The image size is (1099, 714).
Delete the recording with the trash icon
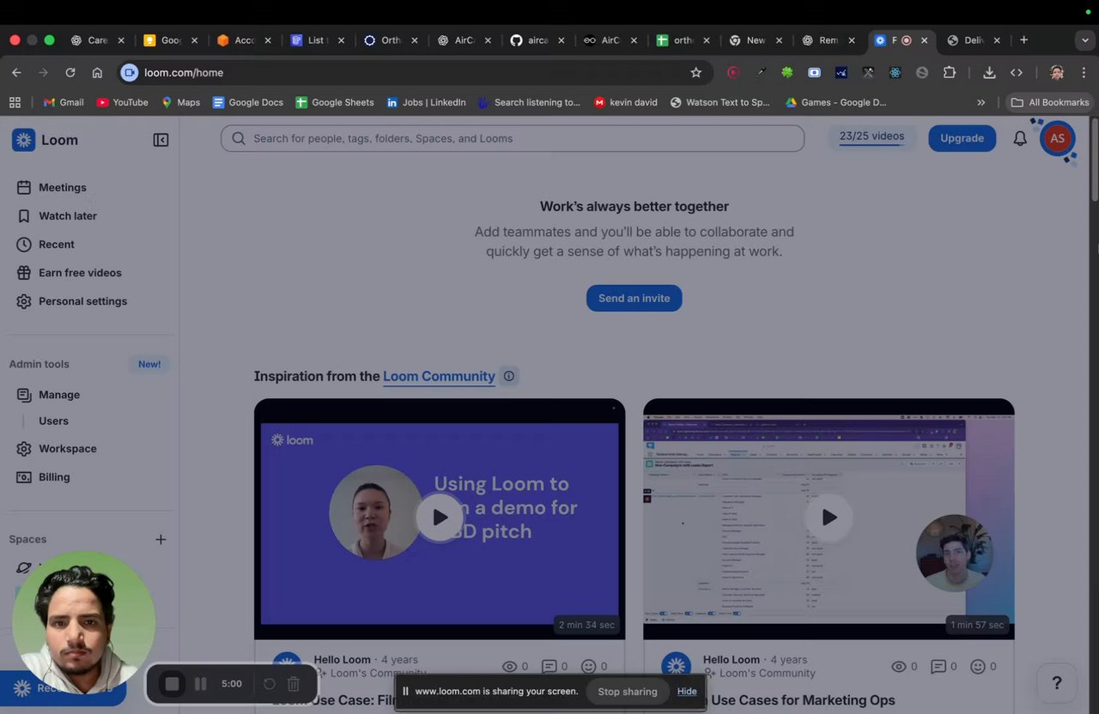tap(293, 684)
